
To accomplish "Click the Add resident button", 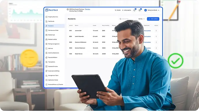I will pyautogui.click(x=153, y=19).
